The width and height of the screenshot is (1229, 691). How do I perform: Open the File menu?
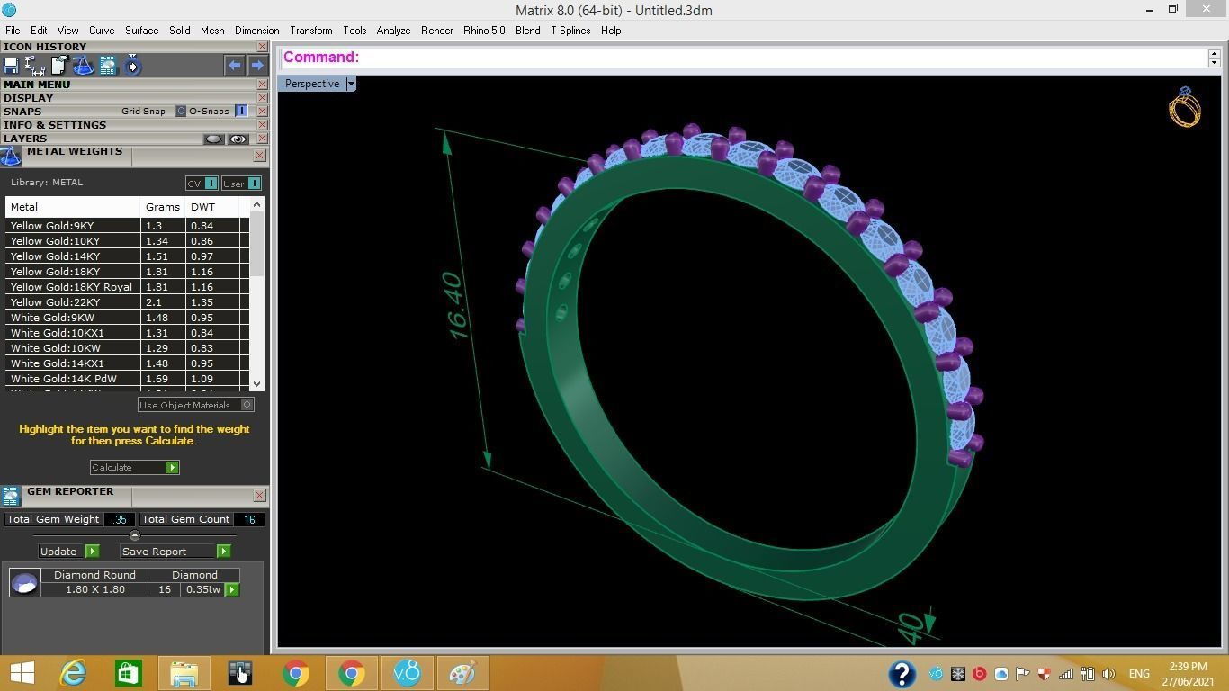click(13, 31)
